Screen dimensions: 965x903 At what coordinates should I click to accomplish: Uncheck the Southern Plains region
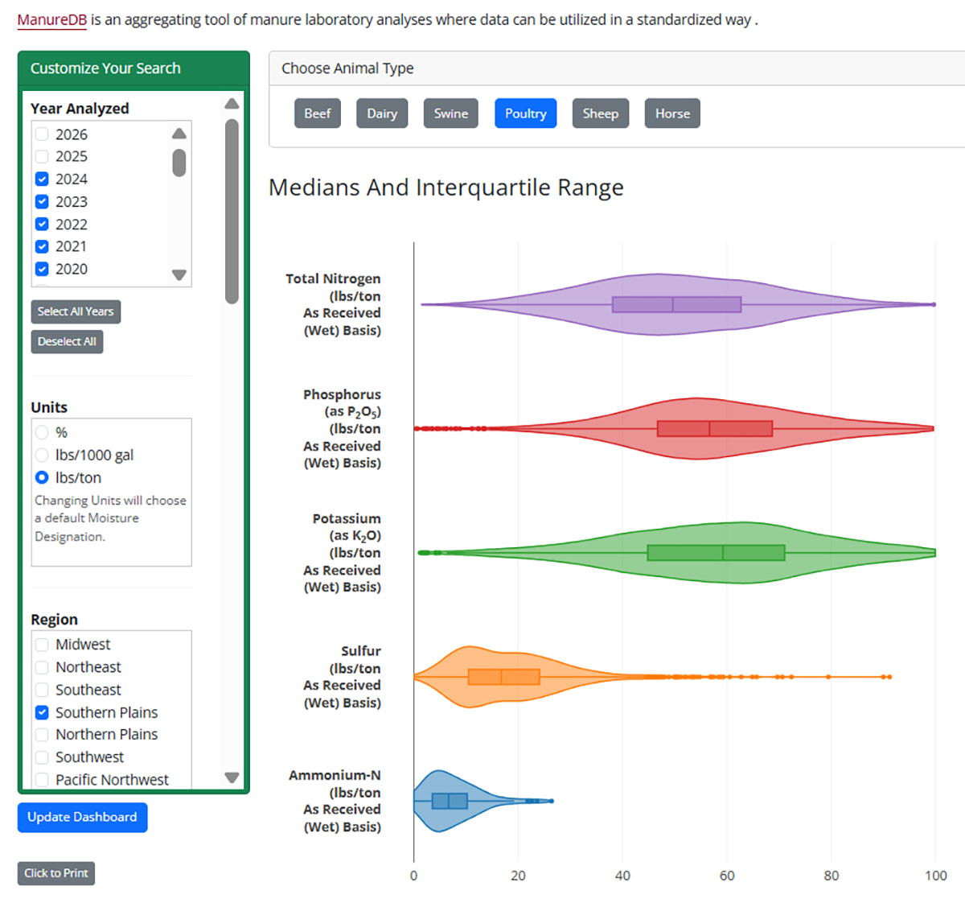tap(43, 712)
